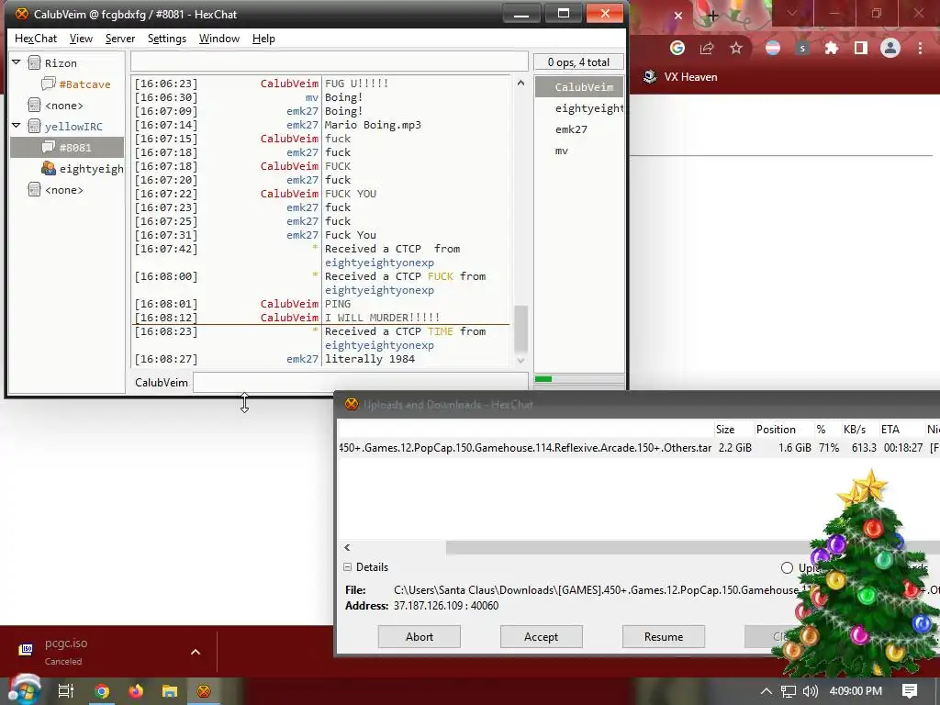Select the yellowIRC server entry
The height and width of the screenshot is (705, 940).
coord(73,127)
